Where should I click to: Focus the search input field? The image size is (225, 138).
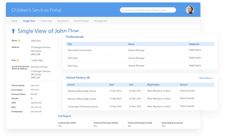[x=149, y=10]
